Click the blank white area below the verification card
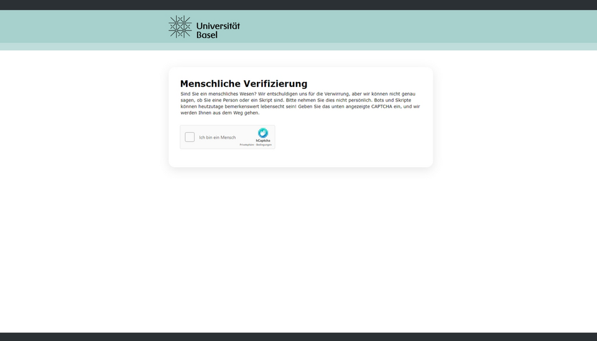 point(298,248)
